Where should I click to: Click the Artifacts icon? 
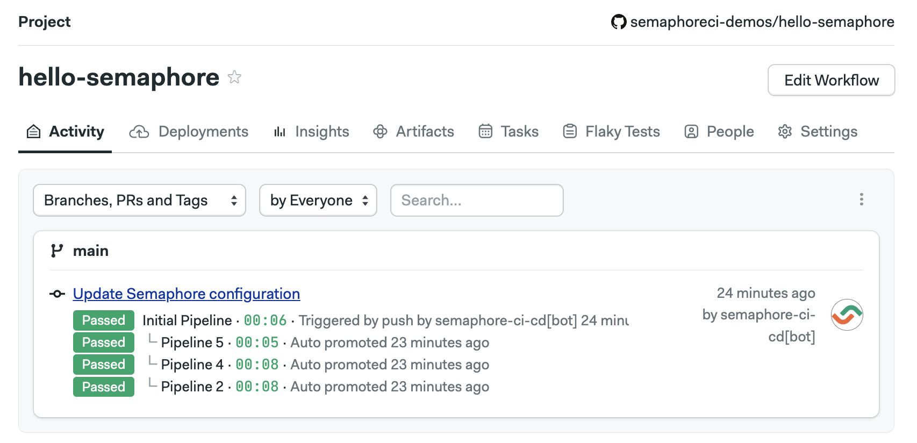pyautogui.click(x=380, y=132)
